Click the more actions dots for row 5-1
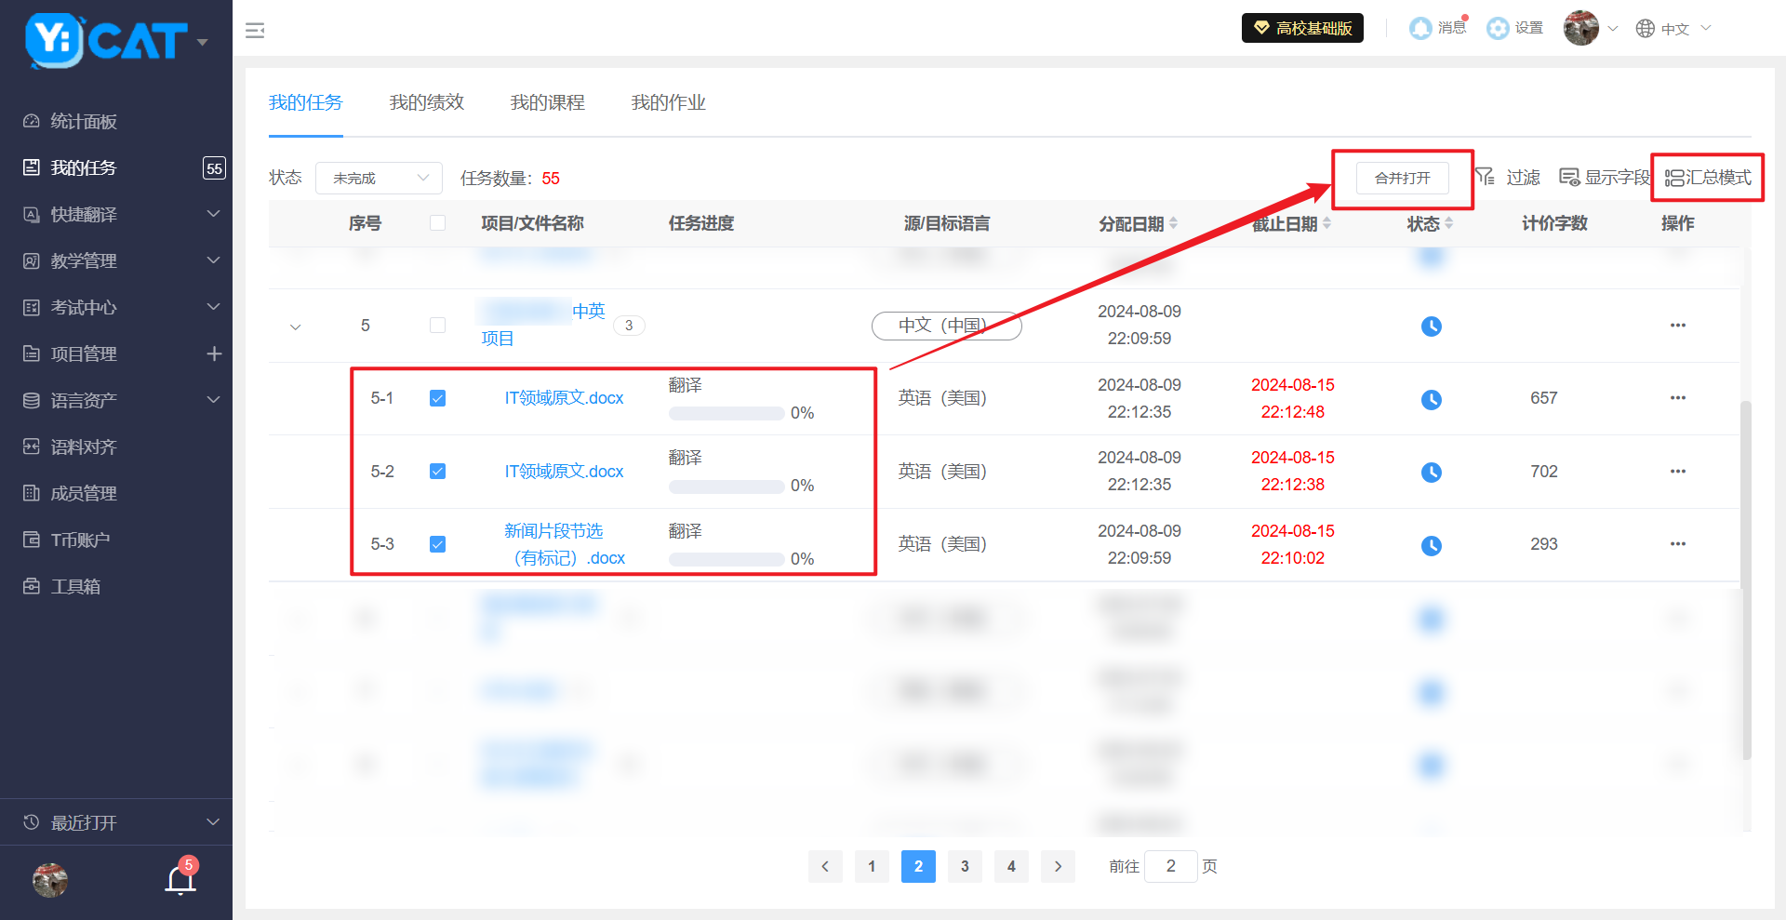The width and height of the screenshot is (1786, 920). pos(1677,398)
